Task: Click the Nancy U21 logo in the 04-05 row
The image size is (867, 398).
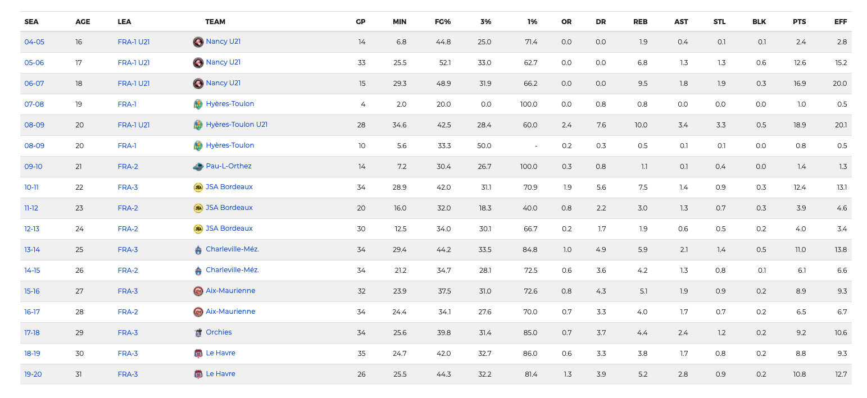Action: [x=198, y=42]
